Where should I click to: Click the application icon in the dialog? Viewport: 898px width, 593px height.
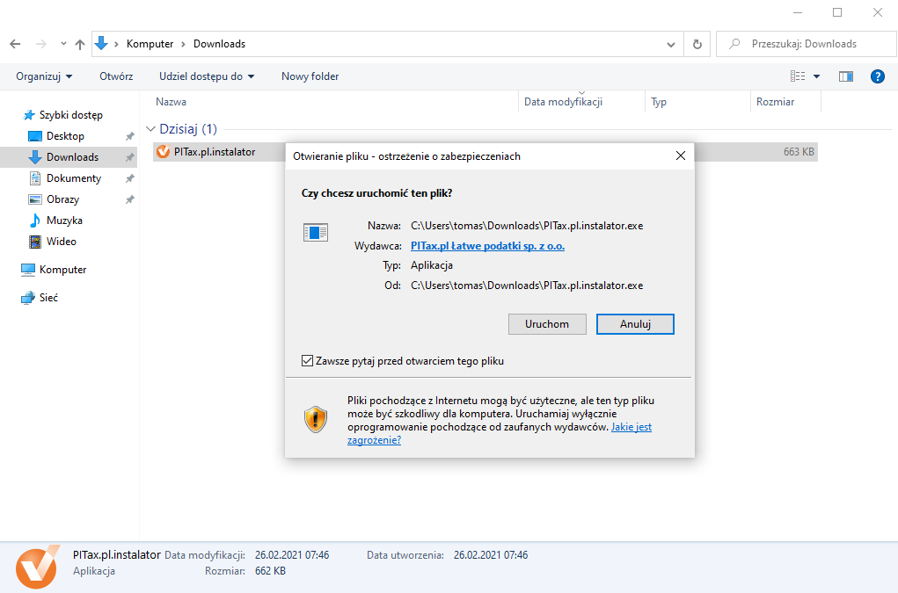click(x=316, y=232)
